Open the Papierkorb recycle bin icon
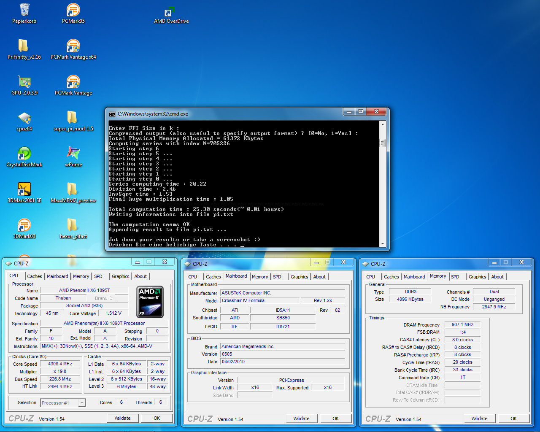 pos(24,13)
